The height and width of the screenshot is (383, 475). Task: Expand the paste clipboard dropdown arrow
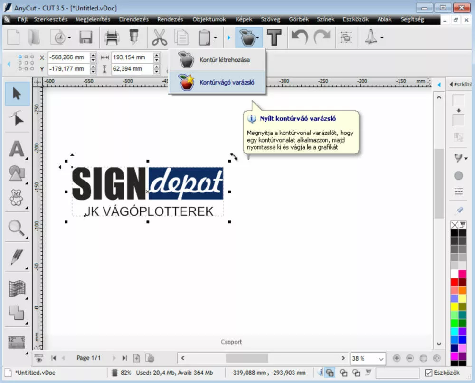tap(215, 38)
